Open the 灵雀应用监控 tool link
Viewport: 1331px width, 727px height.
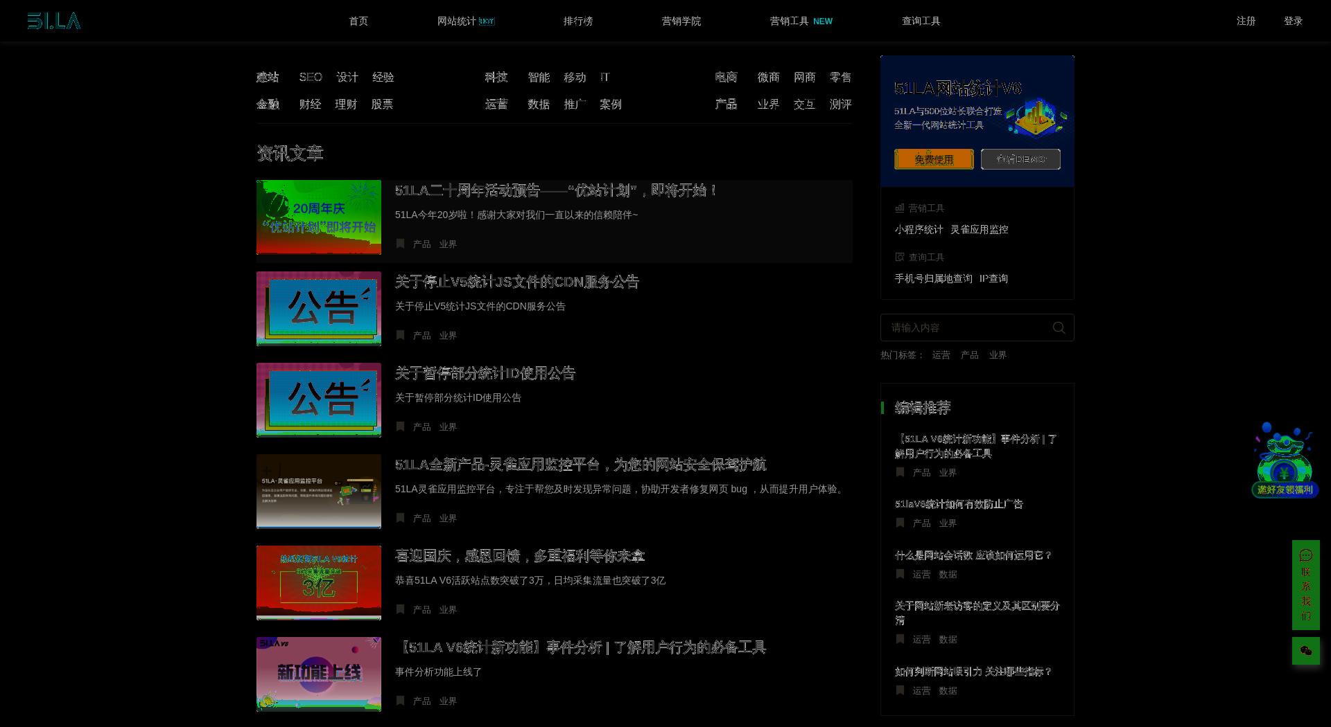[x=979, y=229]
